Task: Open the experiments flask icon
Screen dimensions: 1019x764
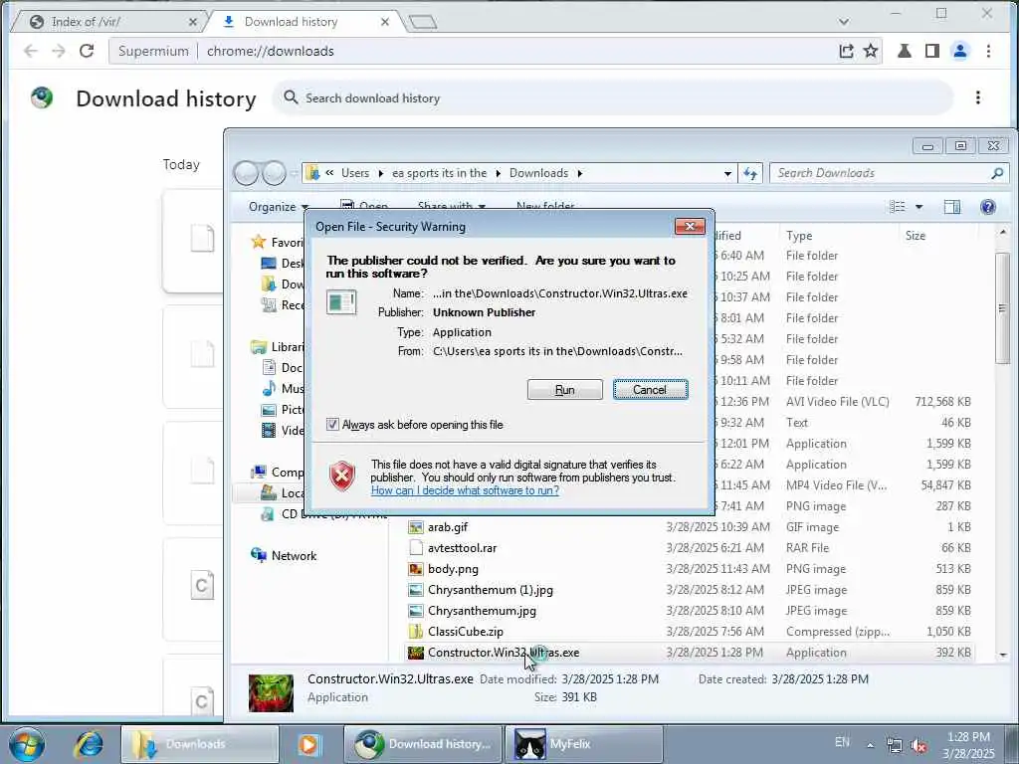Action: click(904, 51)
